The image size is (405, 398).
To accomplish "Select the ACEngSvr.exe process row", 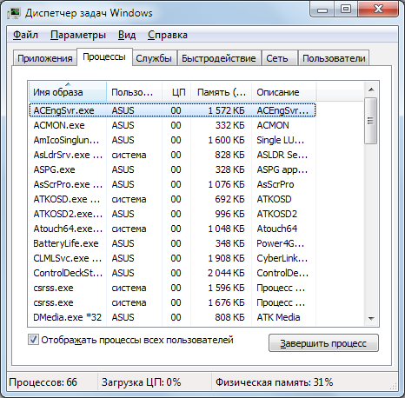I will 172,110.
